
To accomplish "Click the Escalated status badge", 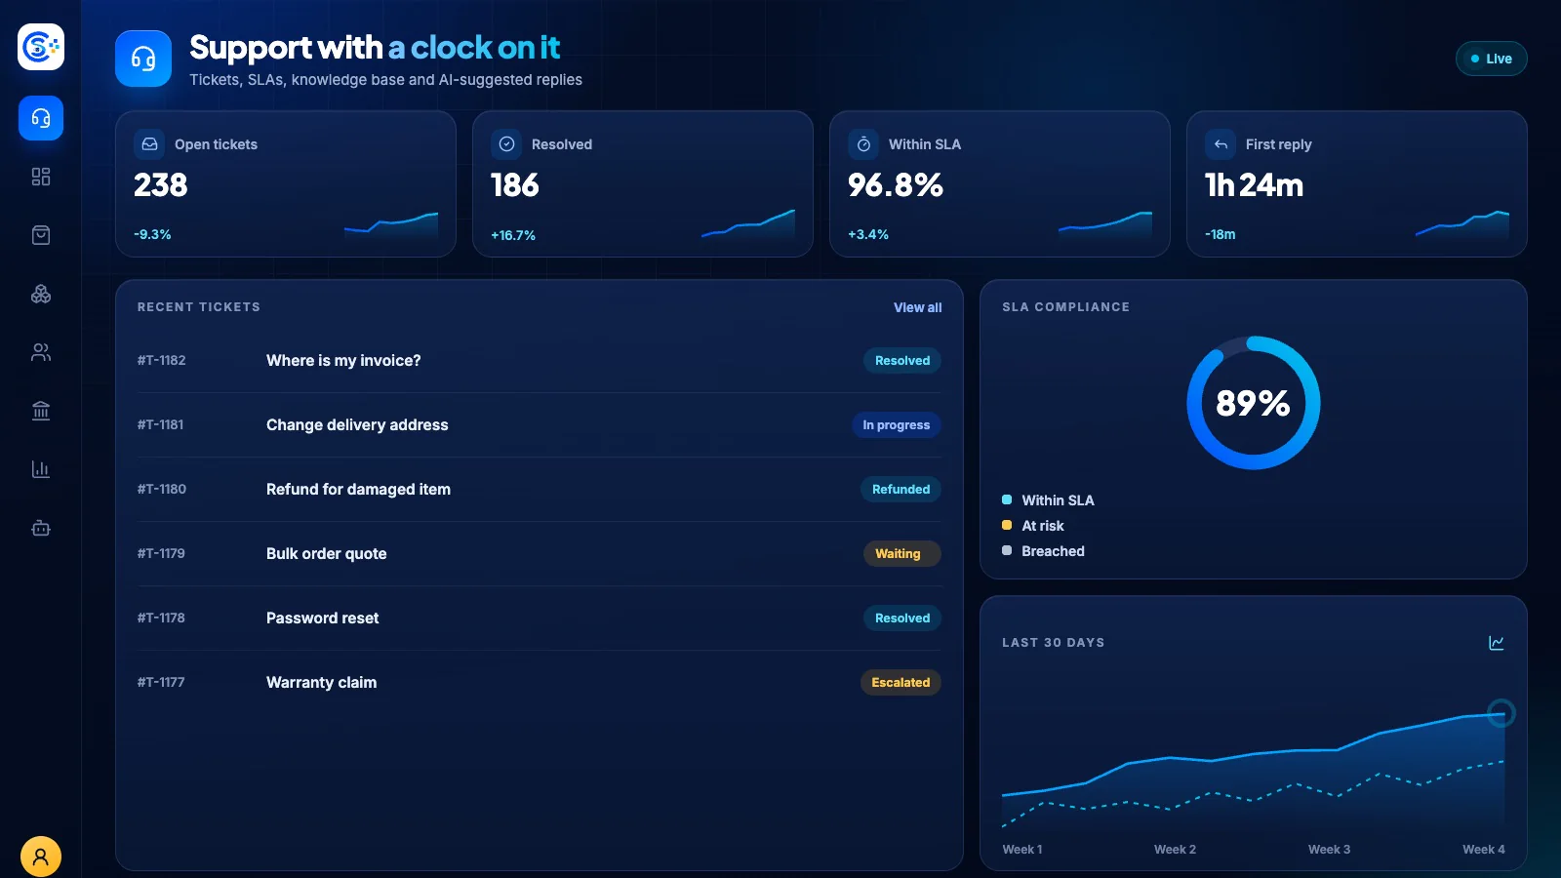I will (x=901, y=683).
